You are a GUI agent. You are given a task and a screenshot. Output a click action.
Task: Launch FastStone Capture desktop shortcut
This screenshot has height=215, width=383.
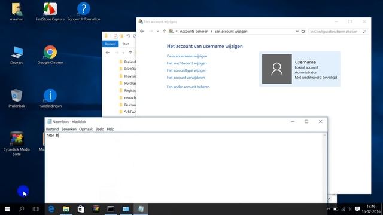[x=50, y=11]
